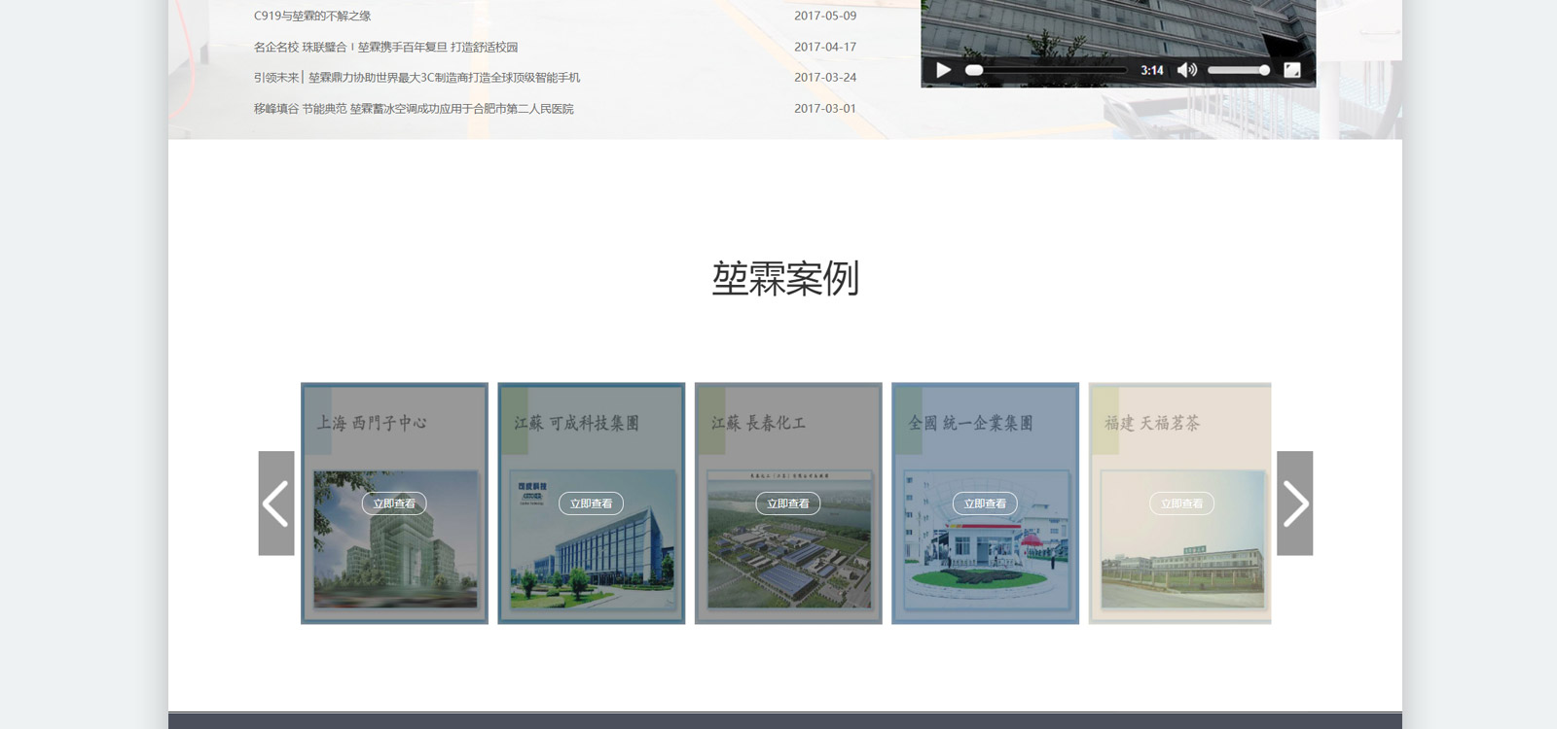Open the 名企名校 珠联璧合 news article
The width and height of the screenshot is (1557, 729).
click(385, 47)
